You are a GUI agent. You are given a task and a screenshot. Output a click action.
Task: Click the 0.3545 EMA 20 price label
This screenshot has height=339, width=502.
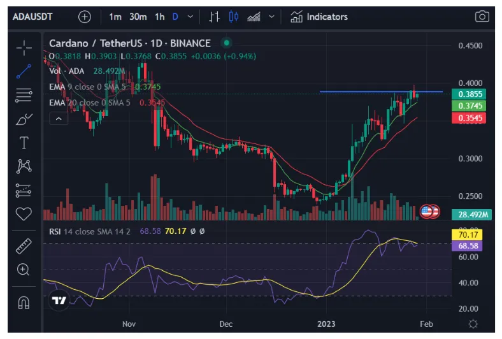pyautogui.click(x=469, y=118)
